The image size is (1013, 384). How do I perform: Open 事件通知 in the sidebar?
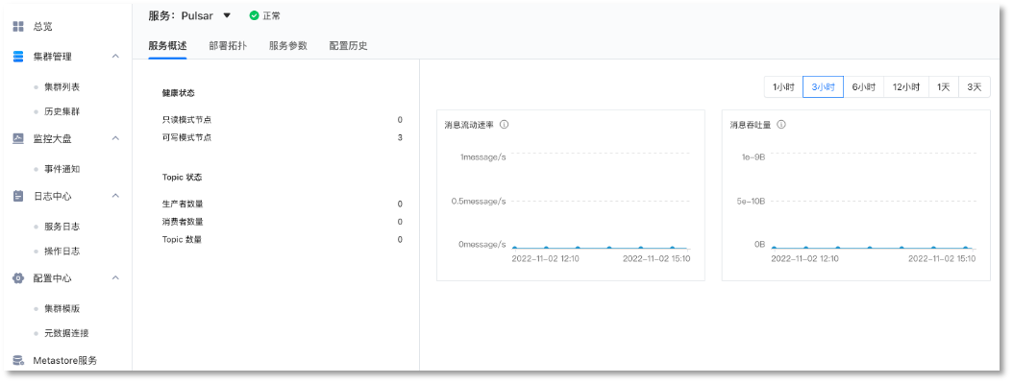pos(62,169)
